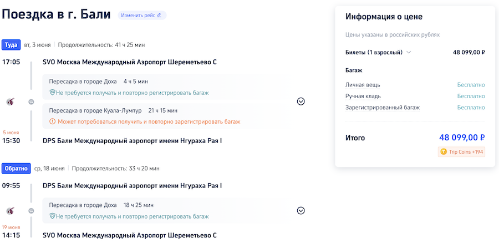
Task: Expand outbound flight details with the chevron
Action: click(x=301, y=102)
